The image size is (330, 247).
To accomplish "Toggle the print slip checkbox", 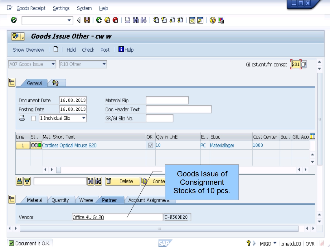I will 33,118.
